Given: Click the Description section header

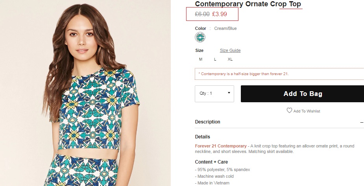Looking at the screenshot, I should [x=208, y=122].
